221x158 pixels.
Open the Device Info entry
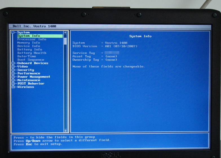29,46
